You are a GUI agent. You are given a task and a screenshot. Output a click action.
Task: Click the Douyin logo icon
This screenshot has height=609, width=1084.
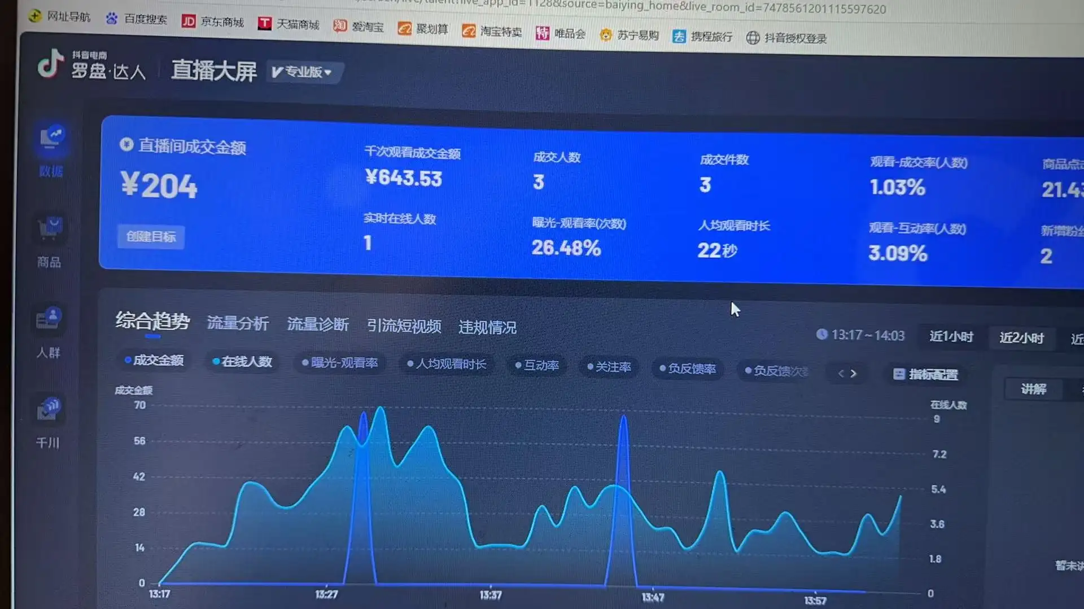point(50,63)
